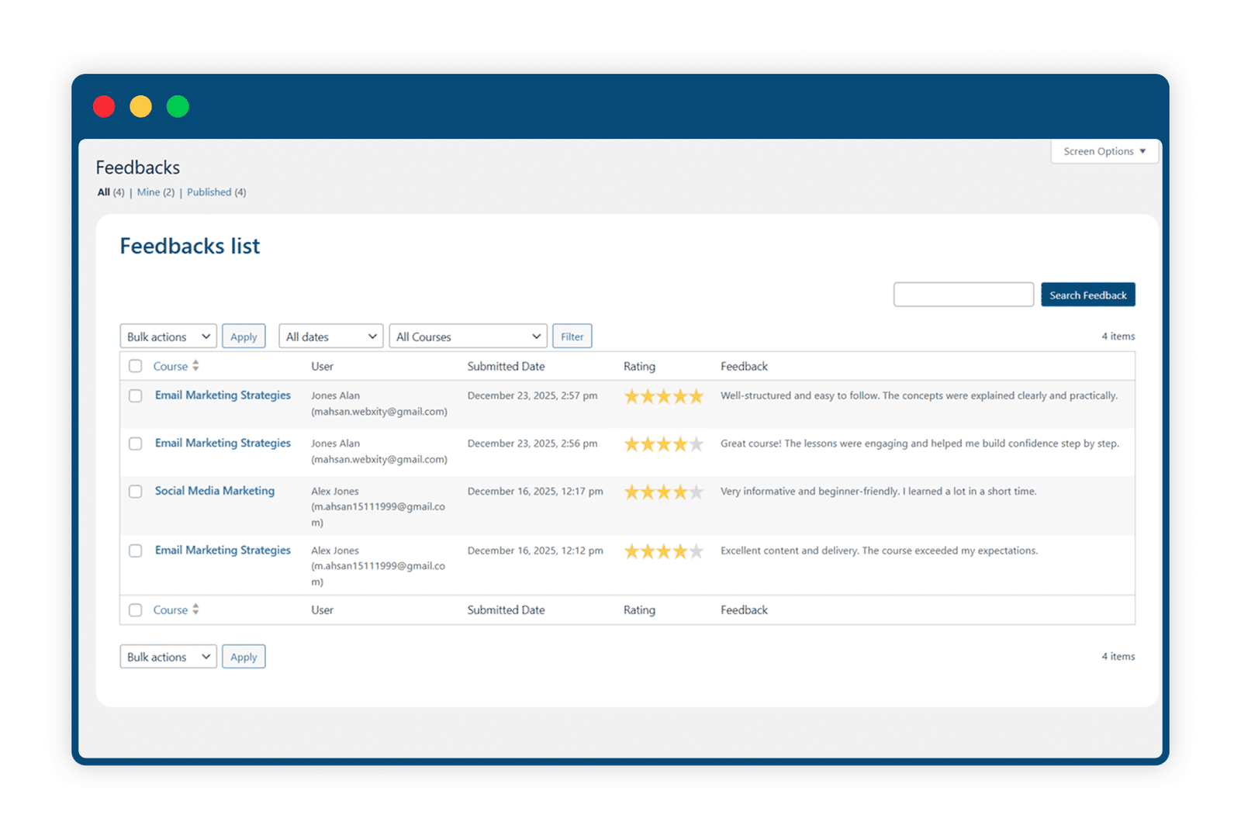
Task: Click star rating of Social Media Marketing row
Action: click(x=664, y=492)
